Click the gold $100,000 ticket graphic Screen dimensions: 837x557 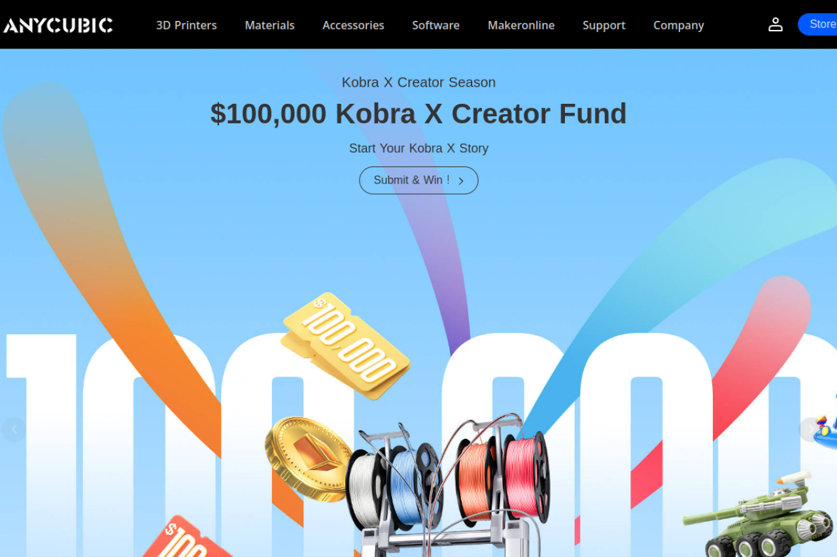point(345,345)
